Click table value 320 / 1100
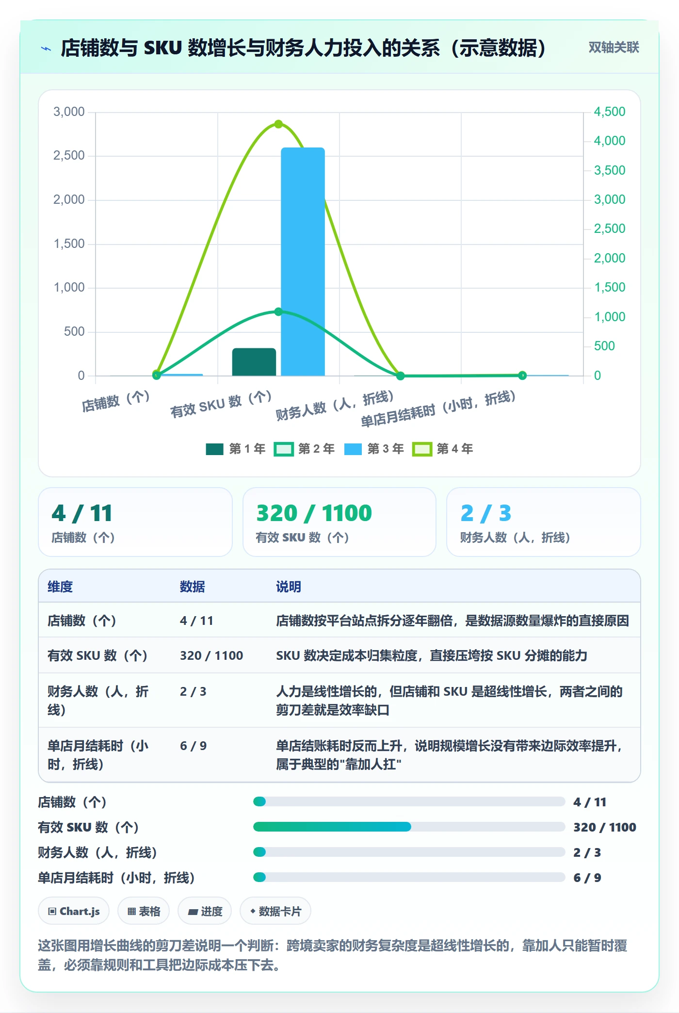 pyautogui.click(x=211, y=655)
